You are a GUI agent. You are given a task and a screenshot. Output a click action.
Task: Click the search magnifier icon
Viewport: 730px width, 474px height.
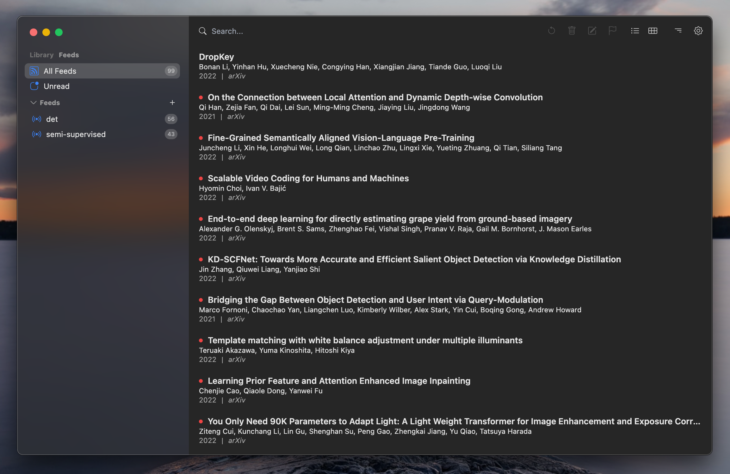(x=202, y=31)
